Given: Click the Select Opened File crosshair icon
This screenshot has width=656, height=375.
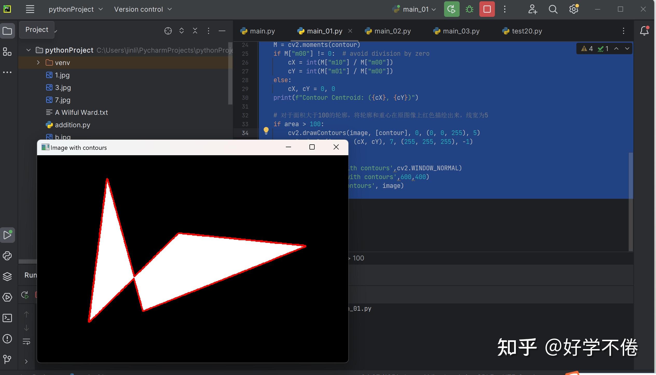Looking at the screenshot, I should point(168,31).
